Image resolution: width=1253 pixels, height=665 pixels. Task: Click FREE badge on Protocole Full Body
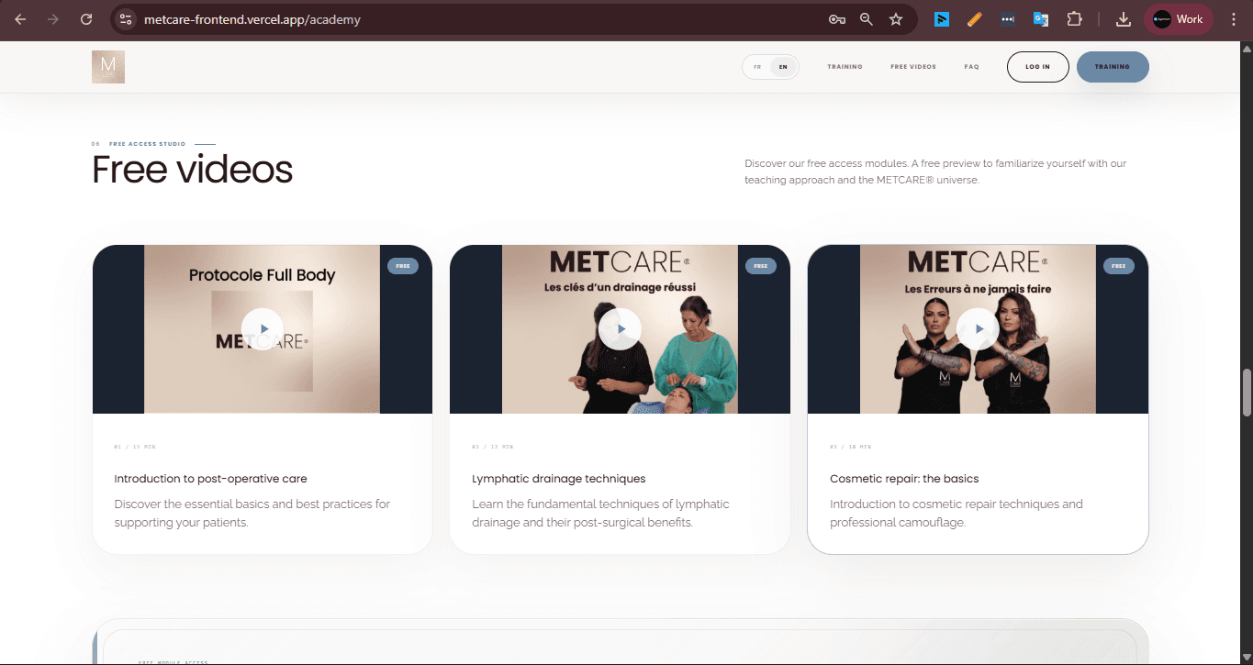[403, 266]
